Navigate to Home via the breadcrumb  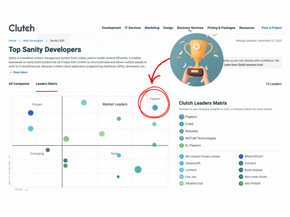[x=12, y=41]
